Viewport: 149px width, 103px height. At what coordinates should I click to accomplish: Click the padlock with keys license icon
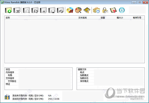click(105, 10)
